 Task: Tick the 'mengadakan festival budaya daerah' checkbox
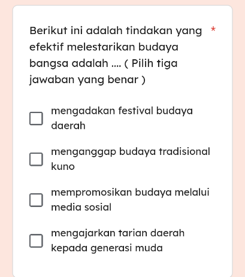pos(36,118)
